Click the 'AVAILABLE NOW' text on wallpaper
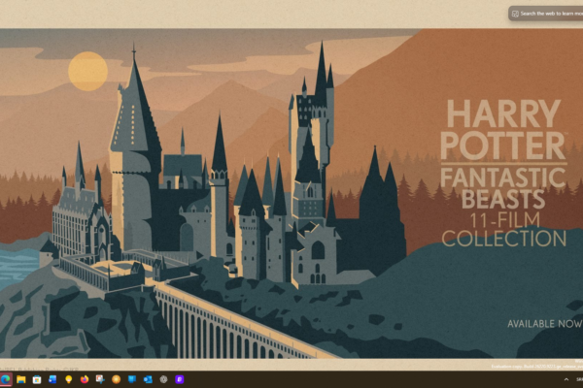This screenshot has width=583, height=388. tap(545, 324)
